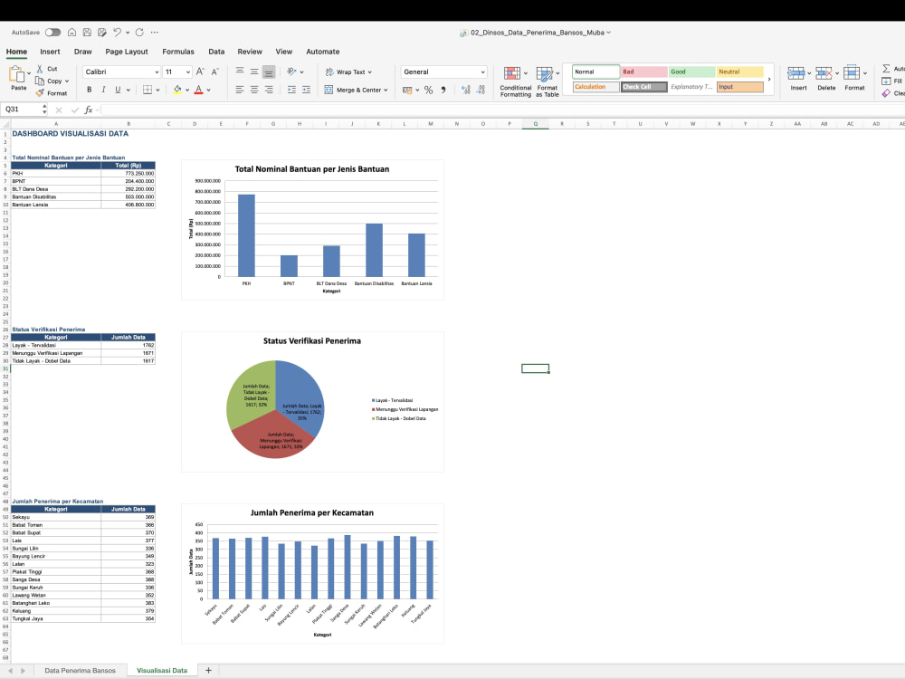Click the text Orientation icon
Viewport: 905px width, 679px height.
[x=291, y=72]
